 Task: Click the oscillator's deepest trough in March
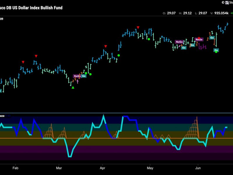70,156
